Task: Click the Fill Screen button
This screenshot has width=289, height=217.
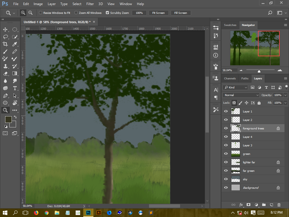Action: (x=181, y=13)
